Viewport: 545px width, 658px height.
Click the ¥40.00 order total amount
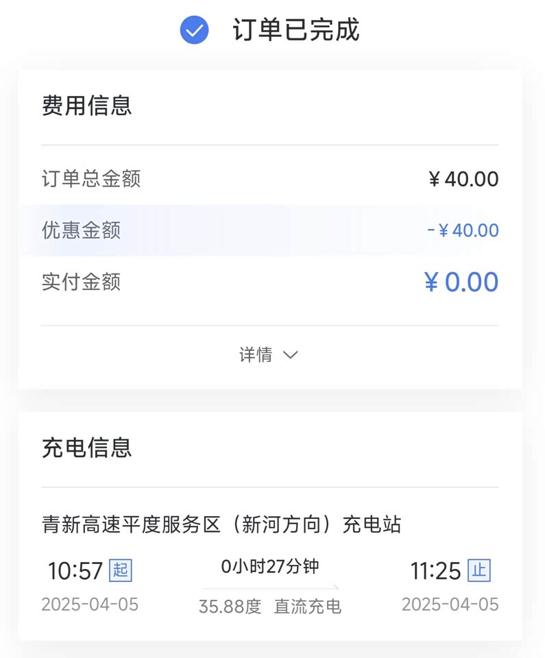pos(463,180)
